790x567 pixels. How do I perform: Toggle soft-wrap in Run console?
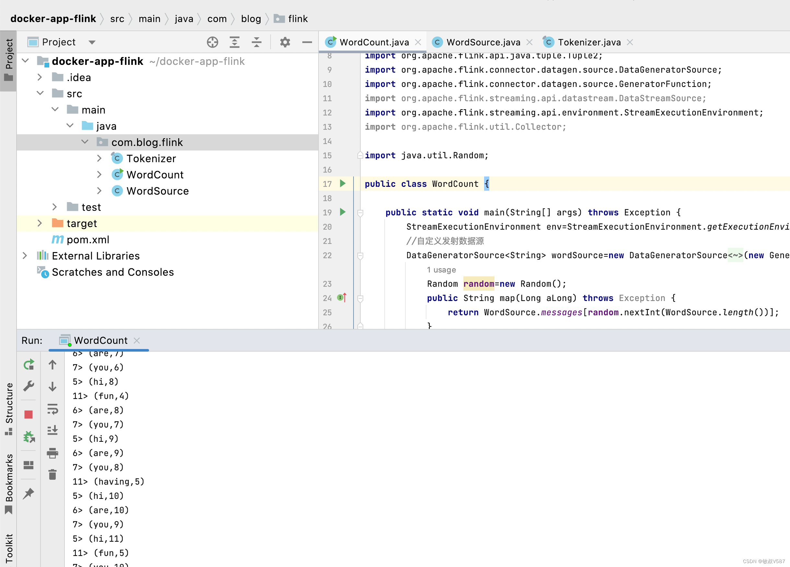point(52,409)
